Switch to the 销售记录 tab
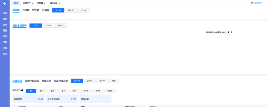The height and width of the screenshot is (107, 267). point(54,3)
